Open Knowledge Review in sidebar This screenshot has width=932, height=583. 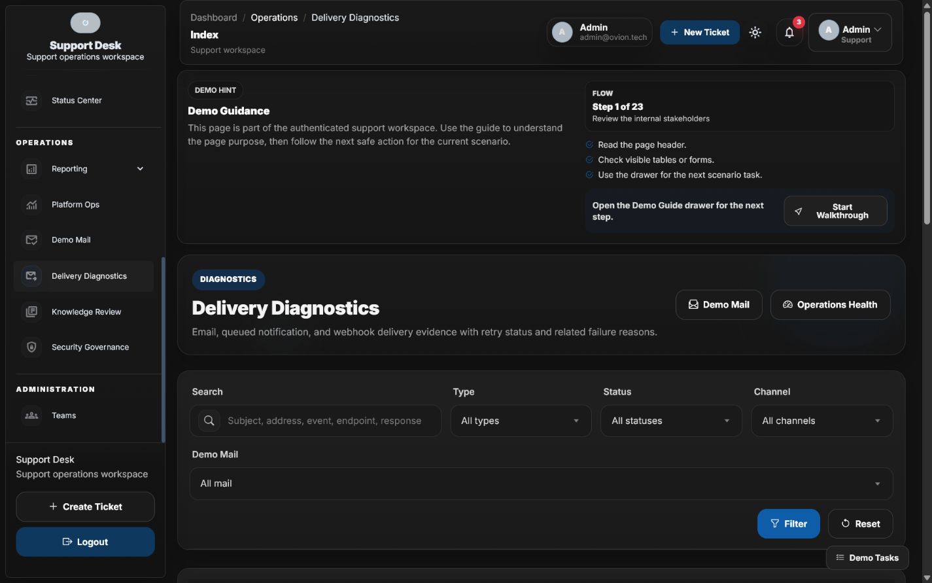[x=84, y=312]
